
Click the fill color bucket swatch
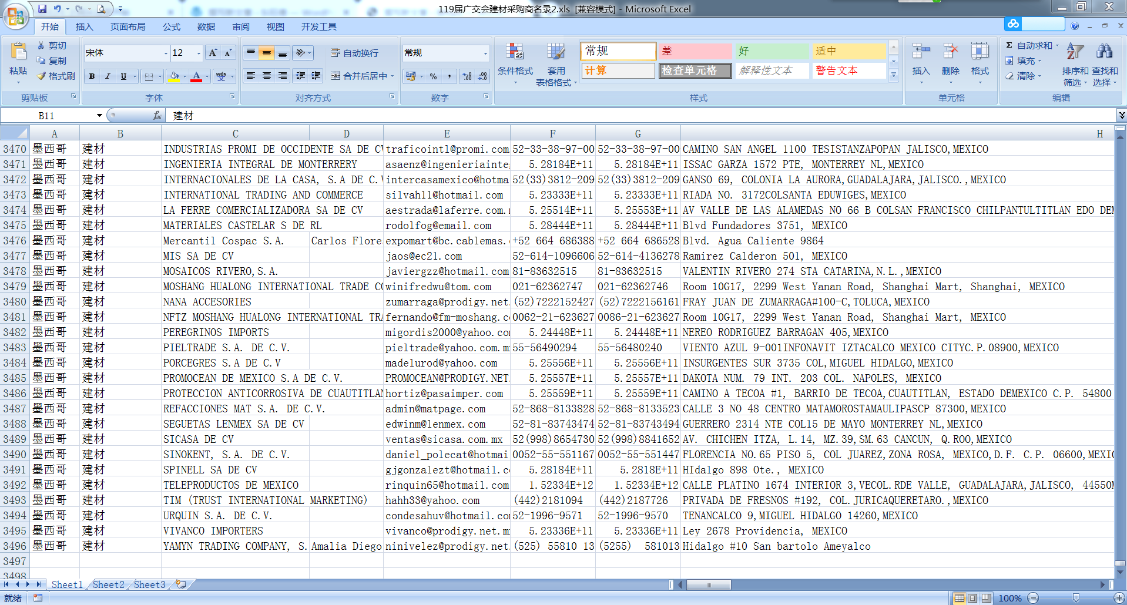[174, 76]
